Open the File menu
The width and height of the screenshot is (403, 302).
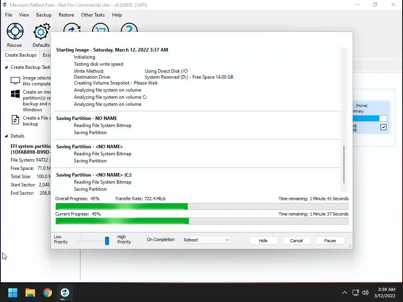[9, 15]
